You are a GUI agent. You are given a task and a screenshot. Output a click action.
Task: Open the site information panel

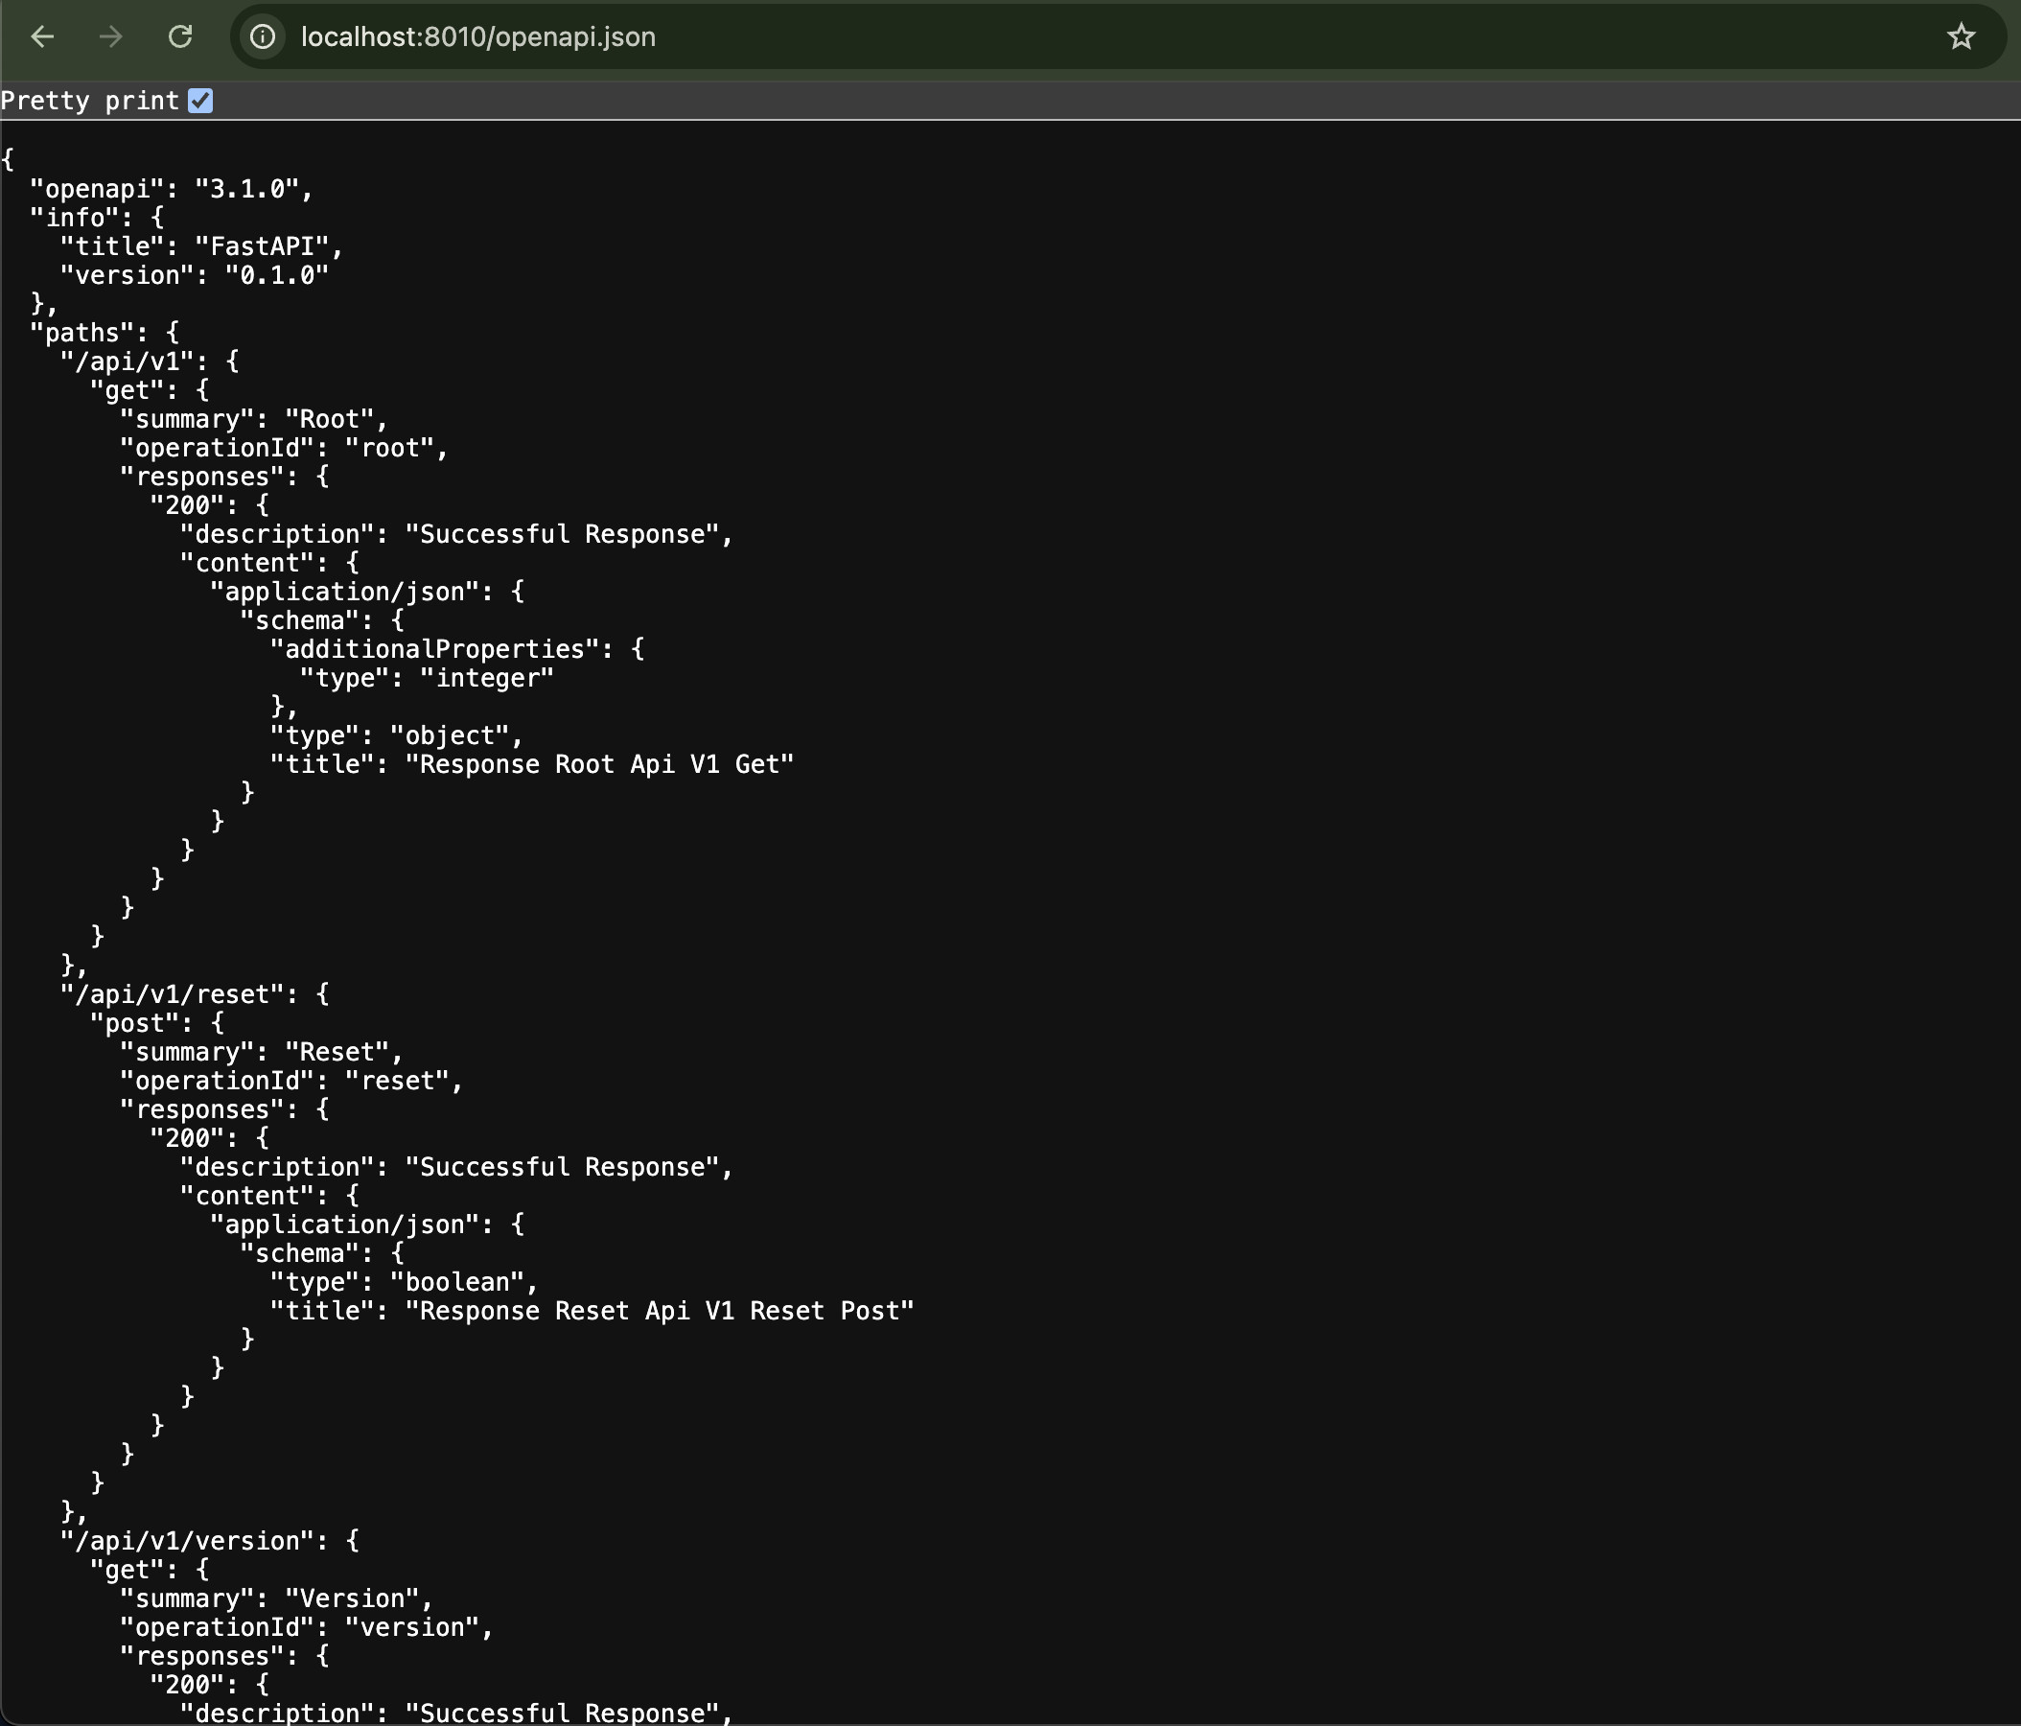pyautogui.click(x=262, y=37)
